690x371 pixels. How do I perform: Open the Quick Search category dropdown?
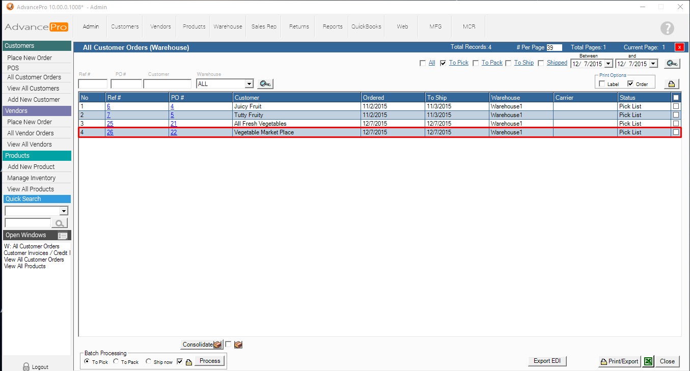click(64, 211)
